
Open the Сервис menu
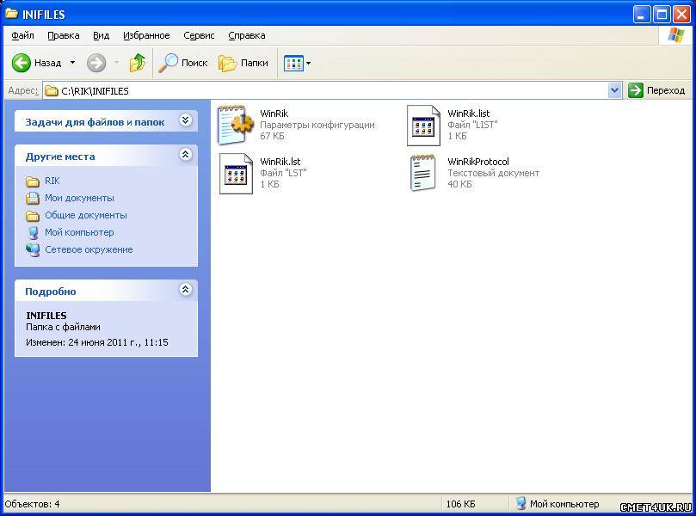[x=199, y=35]
